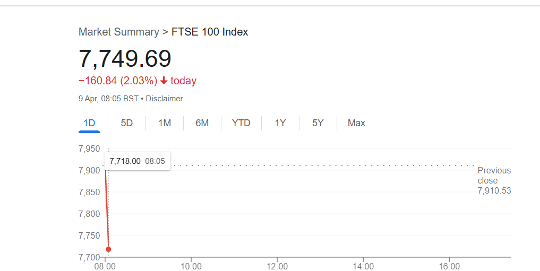This screenshot has width=540, height=271.
Task: Switch to the 1Y tab
Action: click(x=280, y=123)
